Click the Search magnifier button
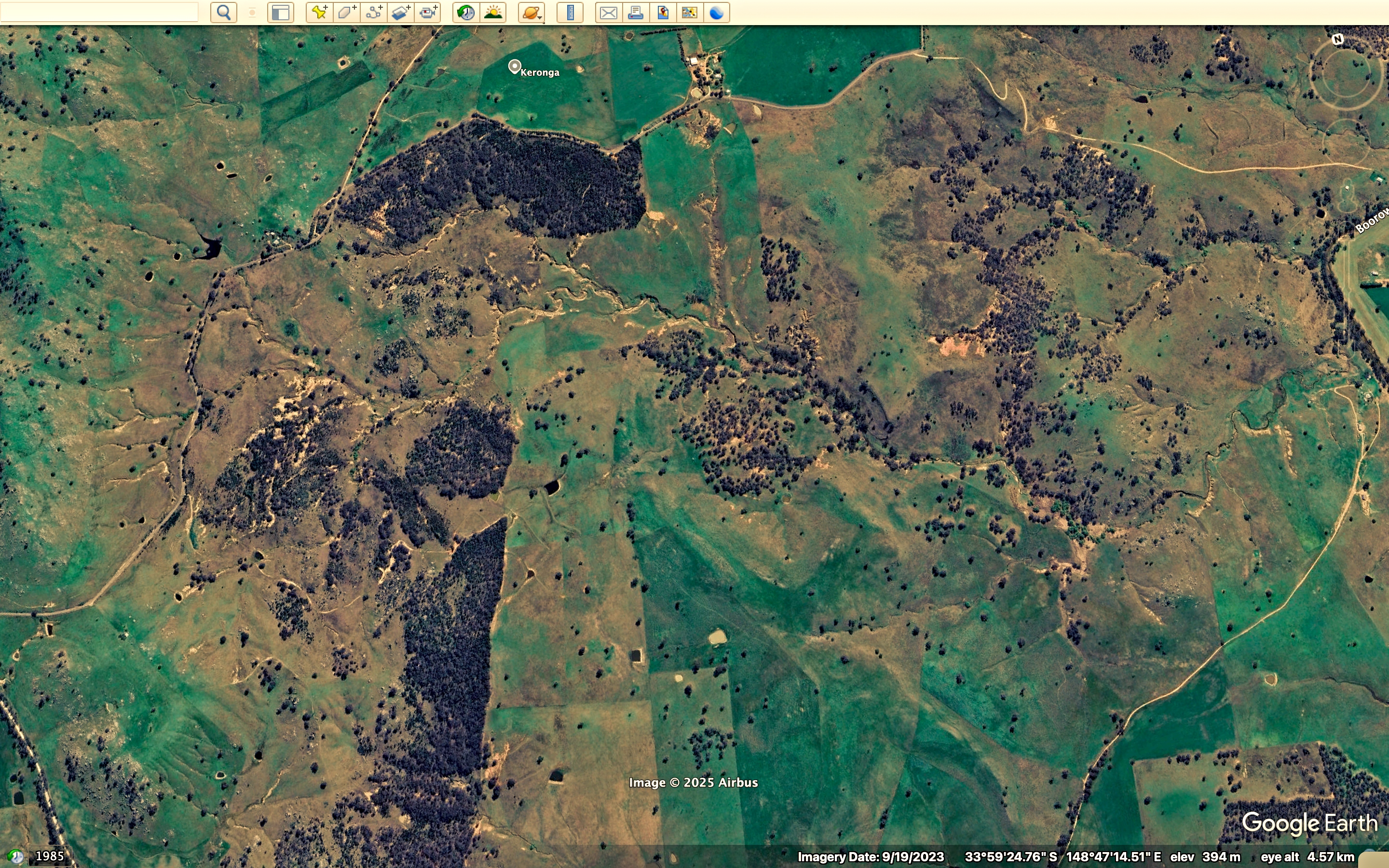Screen dimensions: 1389x868 click(x=224, y=13)
